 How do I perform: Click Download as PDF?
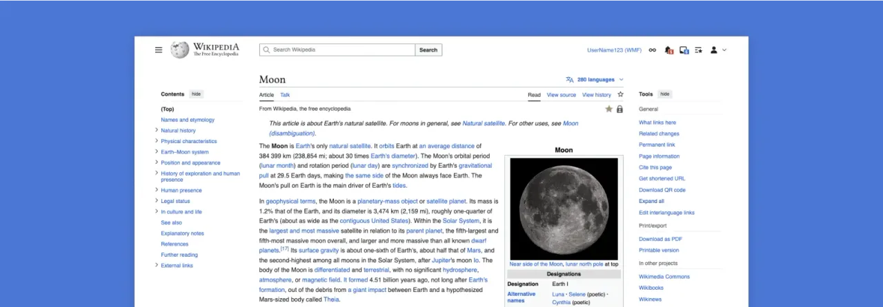point(660,239)
